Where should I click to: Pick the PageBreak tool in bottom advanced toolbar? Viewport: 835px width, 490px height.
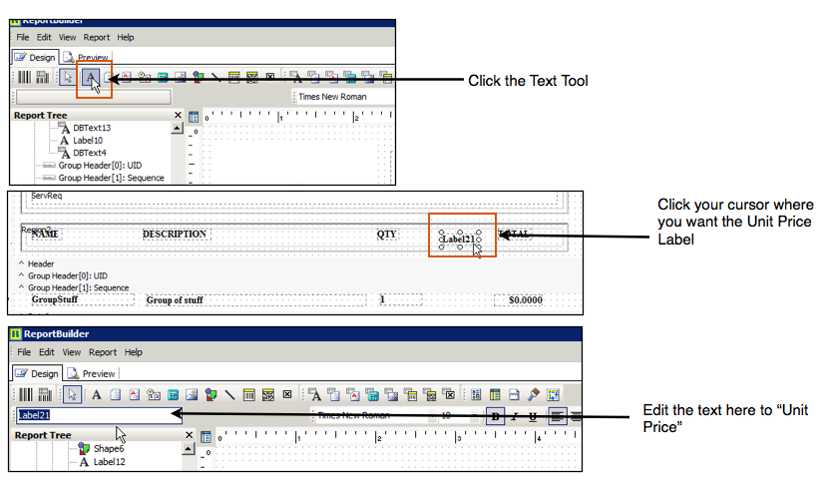514,395
